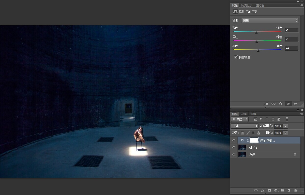The height and width of the screenshot is (195, 305).
Task: Toggle the 保留明度 checkbox
Action: point(236,57)
